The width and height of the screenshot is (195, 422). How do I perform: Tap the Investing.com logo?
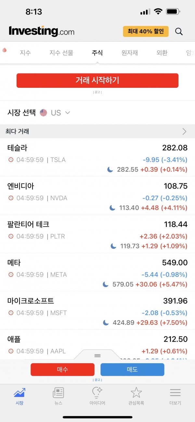(x=42, y=31)
